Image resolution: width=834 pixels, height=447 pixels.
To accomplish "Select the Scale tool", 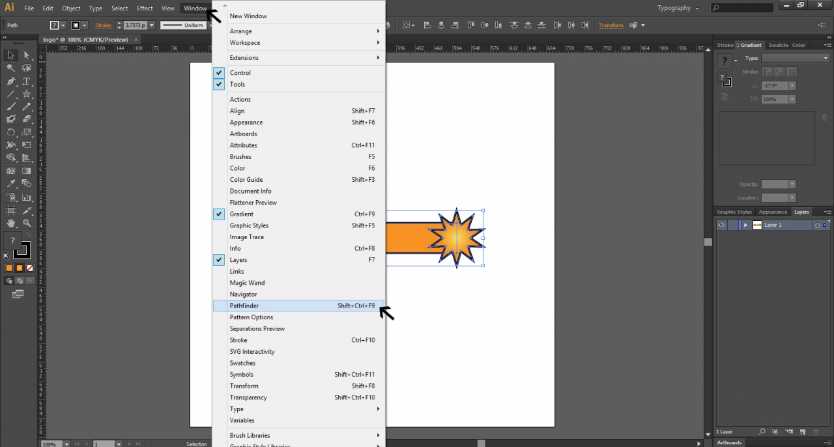I will click(x=27, y=132).
